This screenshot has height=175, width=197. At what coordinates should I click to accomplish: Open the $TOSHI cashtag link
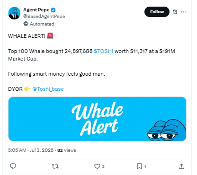coord(104,51)
